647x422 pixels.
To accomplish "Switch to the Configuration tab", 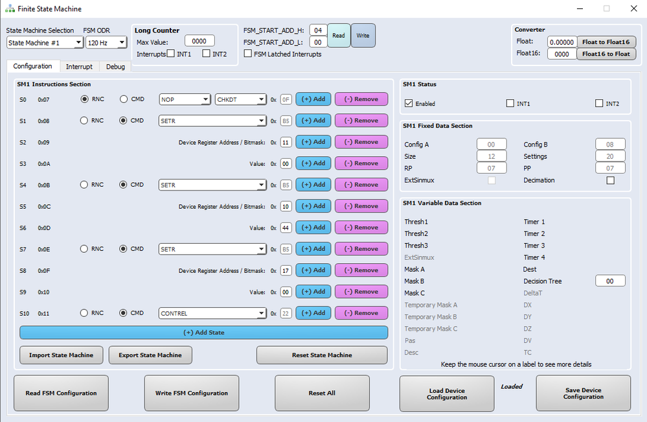I will (32, 66).
